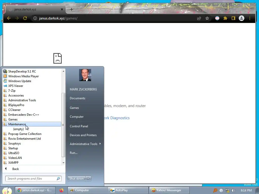
Task: Open Games in Start menu right pane
Action: [74, 108]
